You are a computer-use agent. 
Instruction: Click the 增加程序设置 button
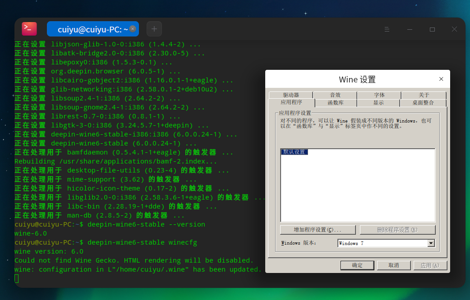[x=318, y=230]
